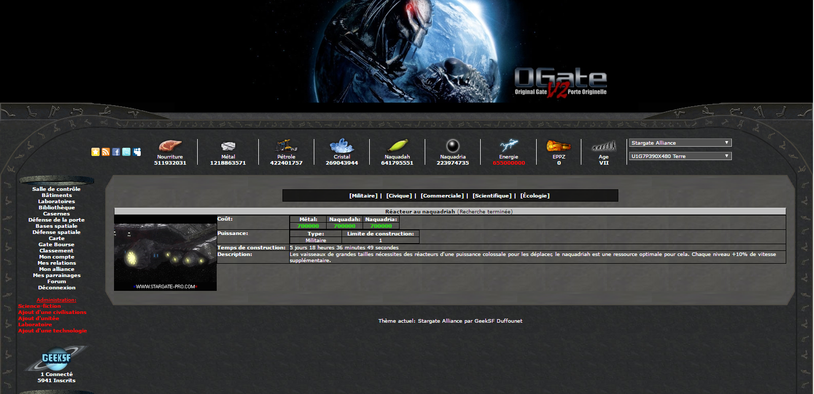The height and width of the screenshot is (394, 814).
Task: Click the Energie lightning icon
Action: coord(508,146)
